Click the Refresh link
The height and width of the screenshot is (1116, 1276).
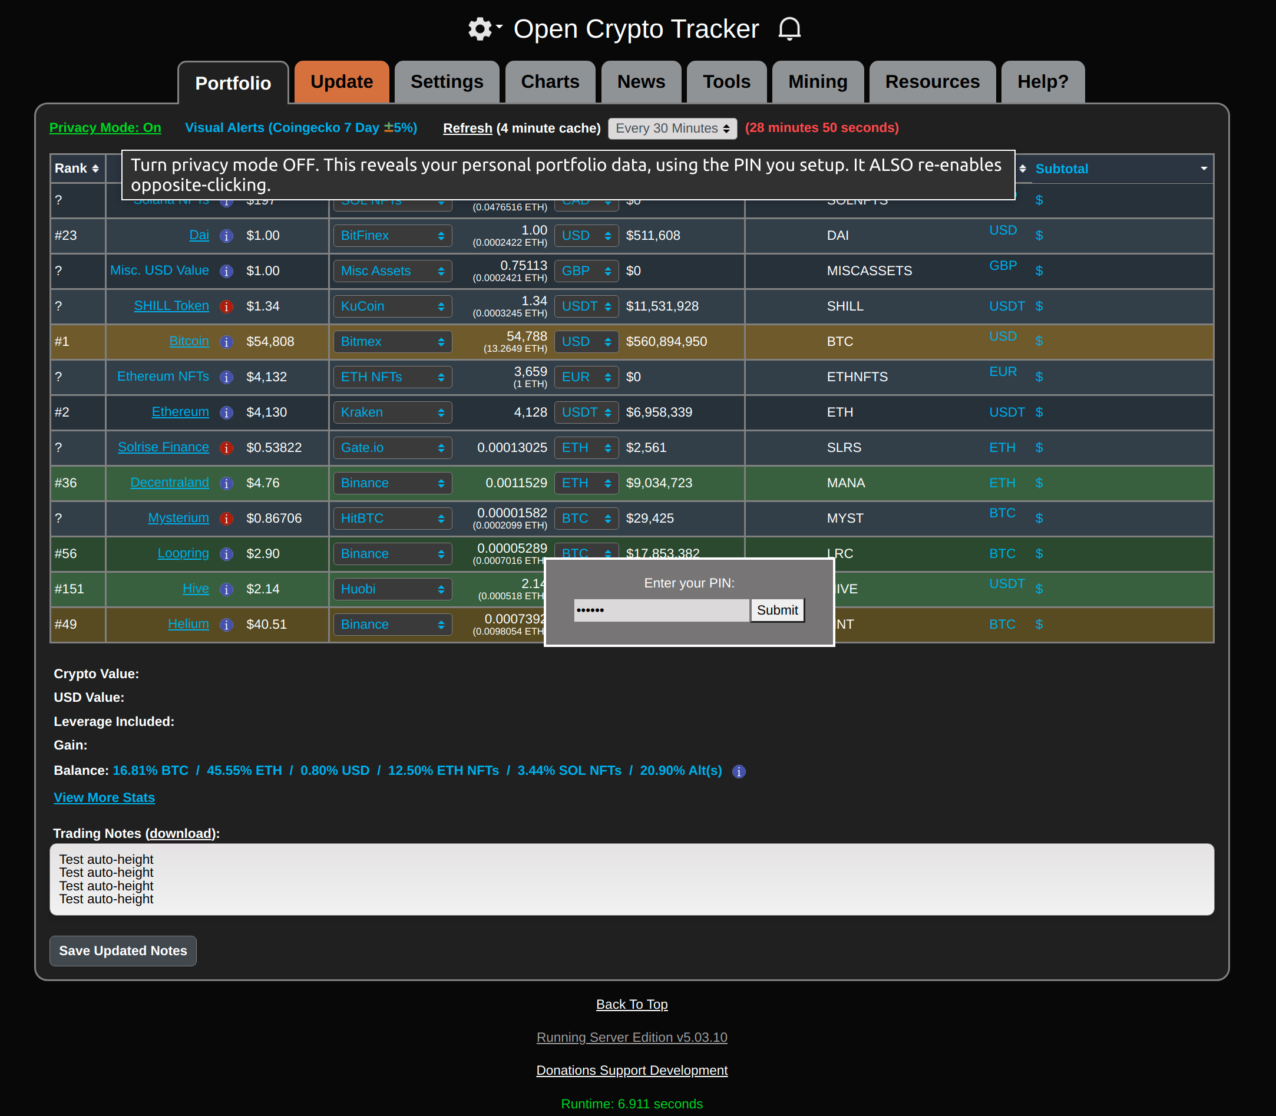(467, 128)
